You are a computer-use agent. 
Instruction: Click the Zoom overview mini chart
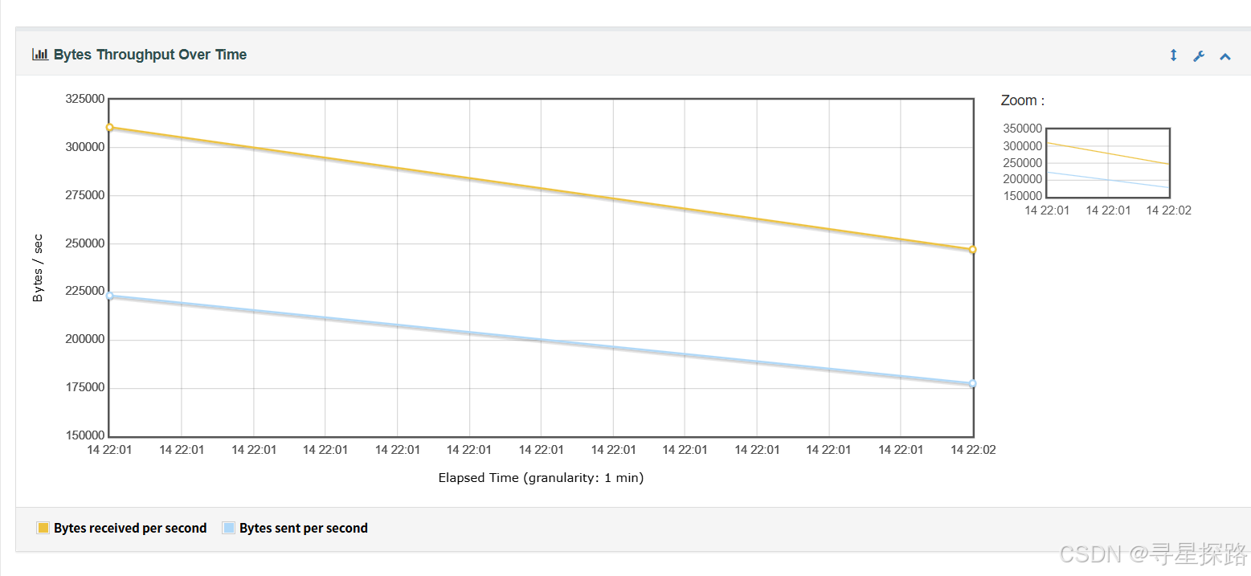tap(1108, 163)
